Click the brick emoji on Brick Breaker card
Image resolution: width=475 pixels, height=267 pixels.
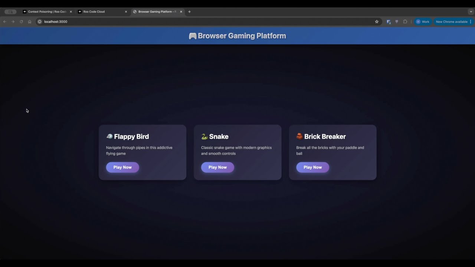299,136
